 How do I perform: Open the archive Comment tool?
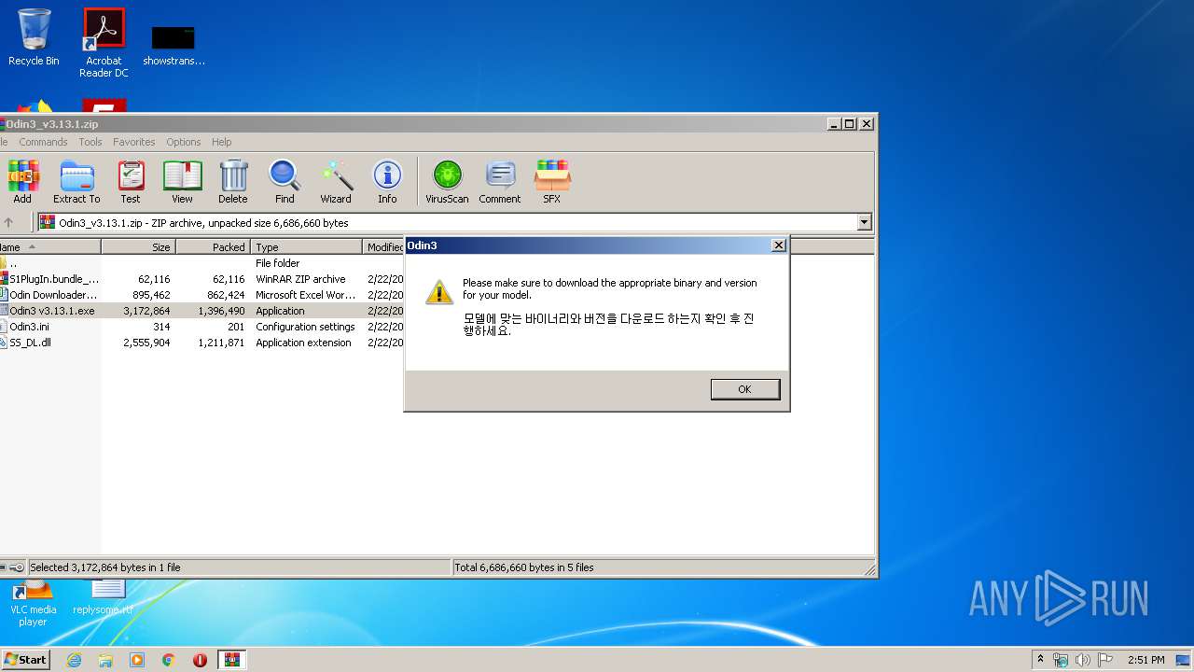click(500, 182)
